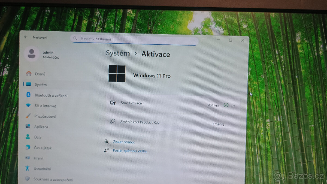Click the Získat pomoc link
The height and width of the screenshot is (184, 327).
click(124, 142)
